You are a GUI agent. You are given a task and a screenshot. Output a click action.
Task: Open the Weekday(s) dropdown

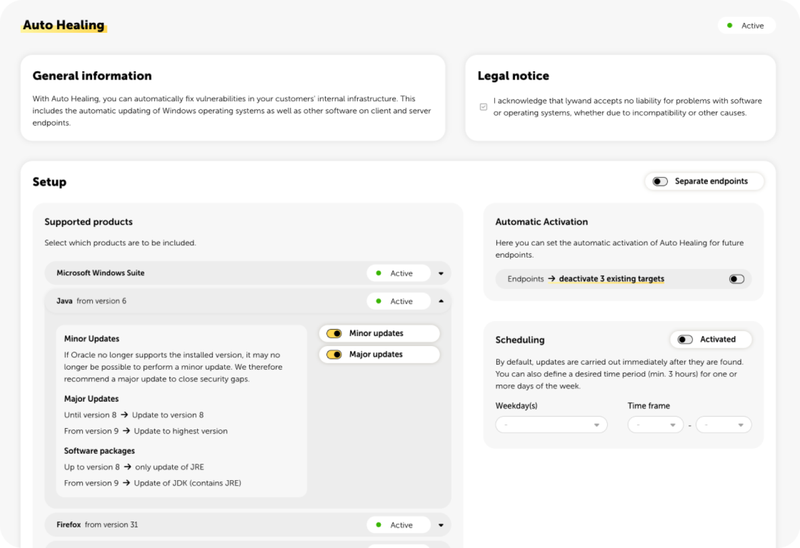[x=551, y=425]
